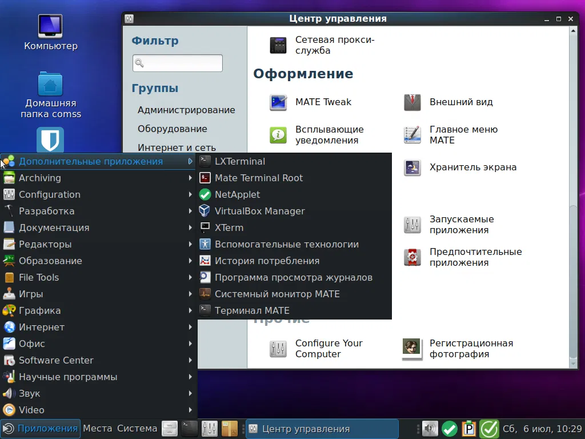Viewport: 585px width, 439px height.
Task: Click the Офис category icon
Action: (x=9, y=344)
